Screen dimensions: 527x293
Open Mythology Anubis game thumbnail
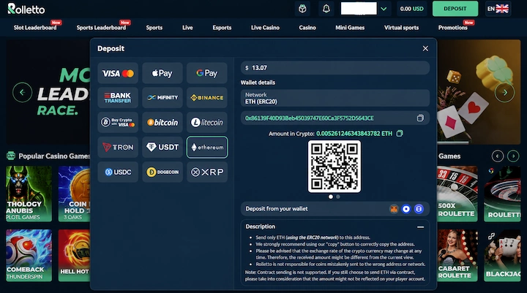click(x=29, y=194)
